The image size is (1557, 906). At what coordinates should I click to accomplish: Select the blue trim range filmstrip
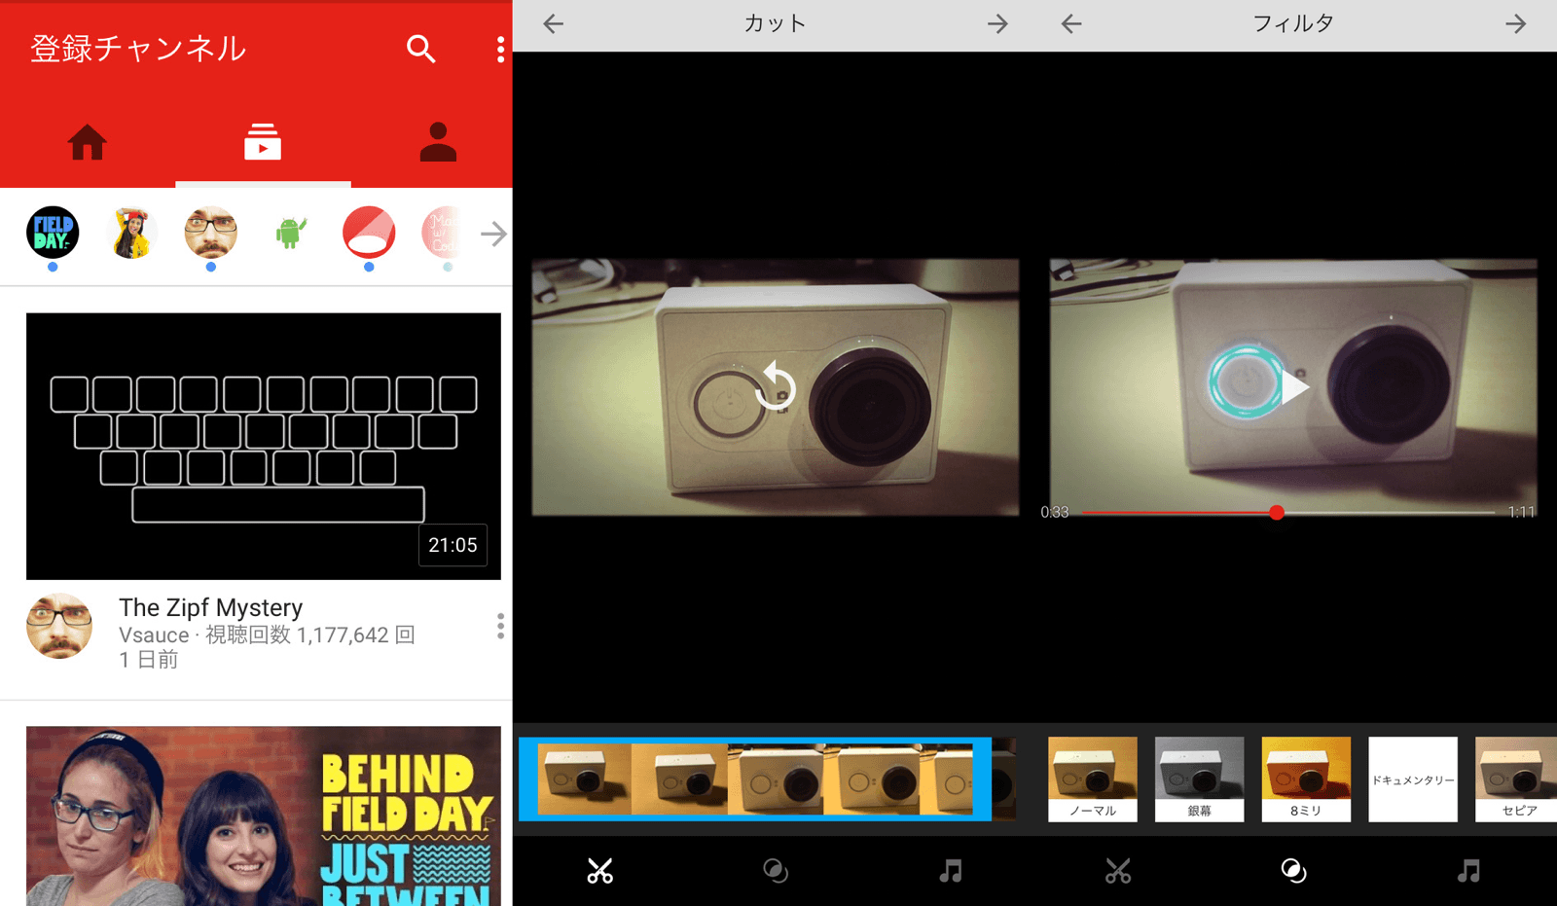pyautogui.click(x=755, y=779)
